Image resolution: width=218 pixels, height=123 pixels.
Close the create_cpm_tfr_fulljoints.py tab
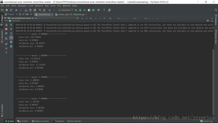tap(86, 14)
